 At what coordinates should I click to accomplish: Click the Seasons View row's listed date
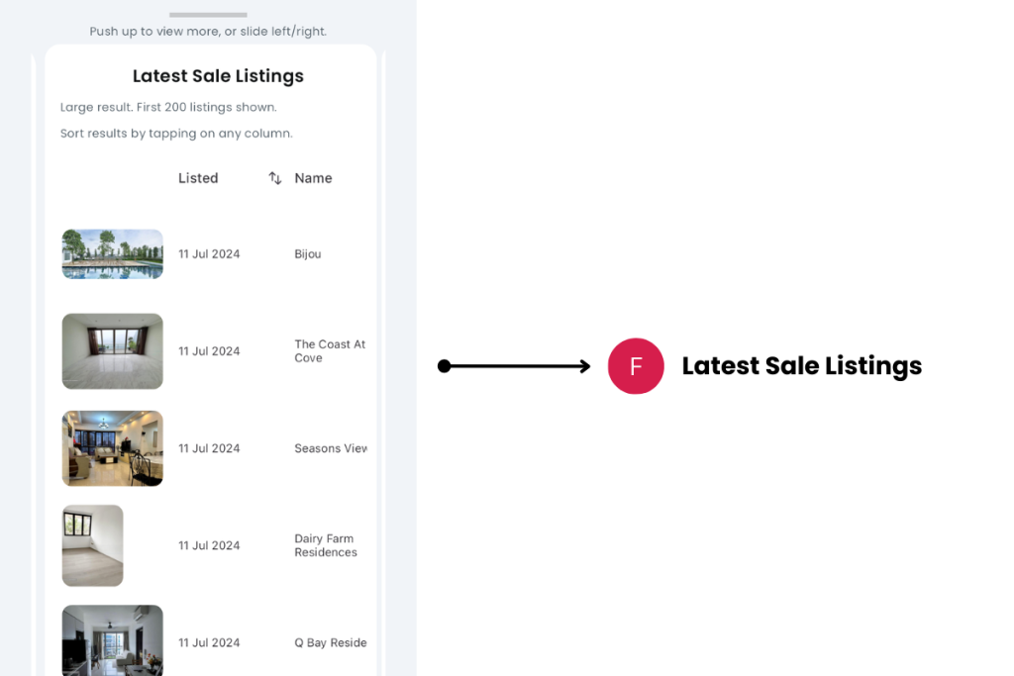209,448
